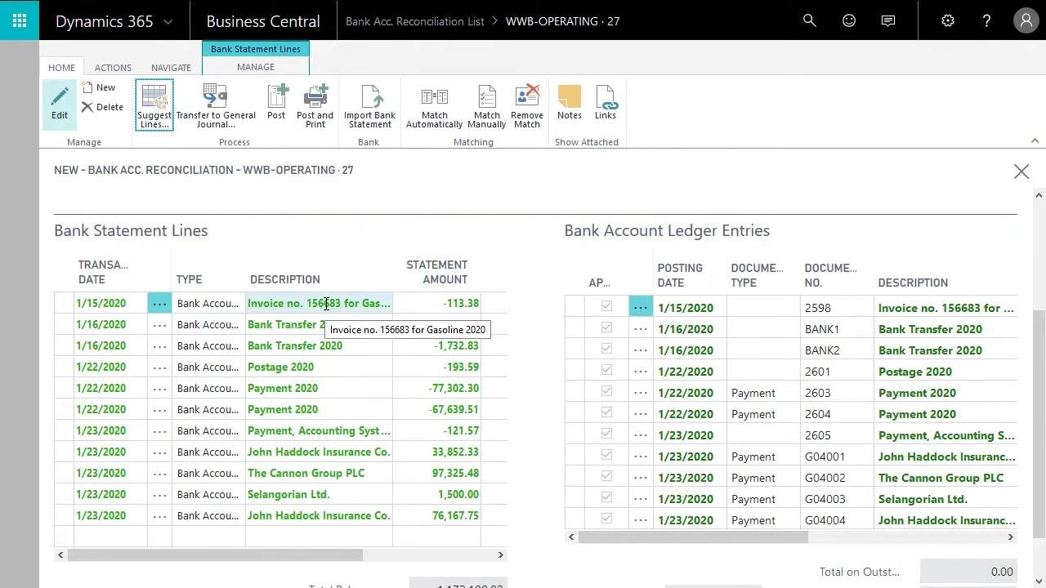Toggle Applied checkbox for ledger entry 2598
This screenshot has height=588, width=1046.
click(606, 306)
